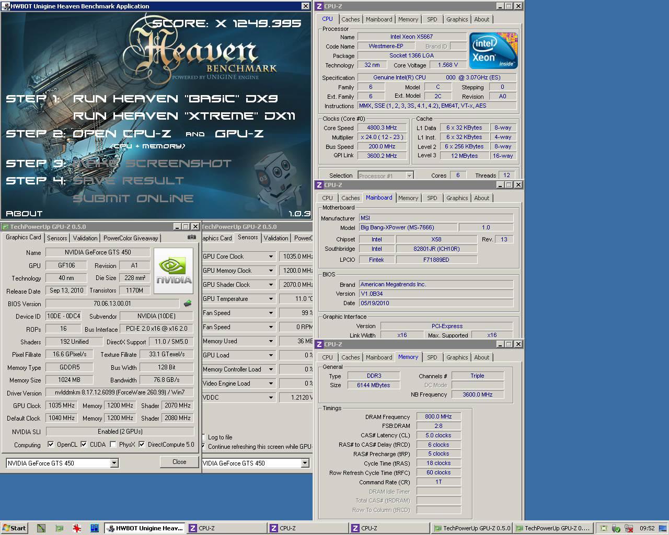Click the GPU-Z title bar icon of Graphics Card window
The height and width of the screenshot is (535, 669).
(x=5, y=227)
